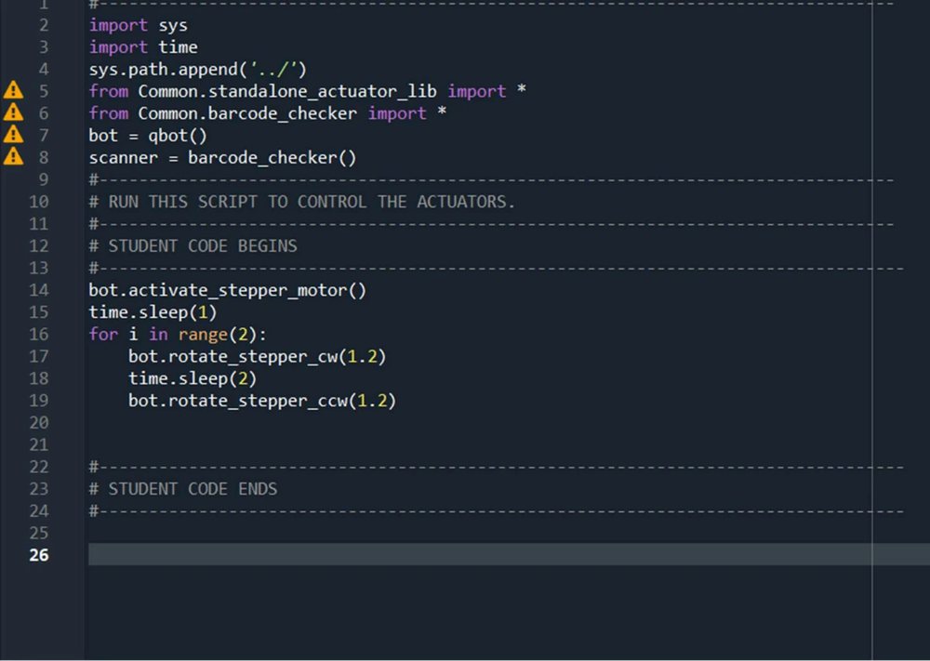Click 'Common.standalone_actuator_lib' module name
Screen dimensions: 930x661
(x=287, y=91)
